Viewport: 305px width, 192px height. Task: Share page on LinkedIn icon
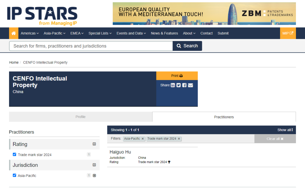click(x=173, y=85)
